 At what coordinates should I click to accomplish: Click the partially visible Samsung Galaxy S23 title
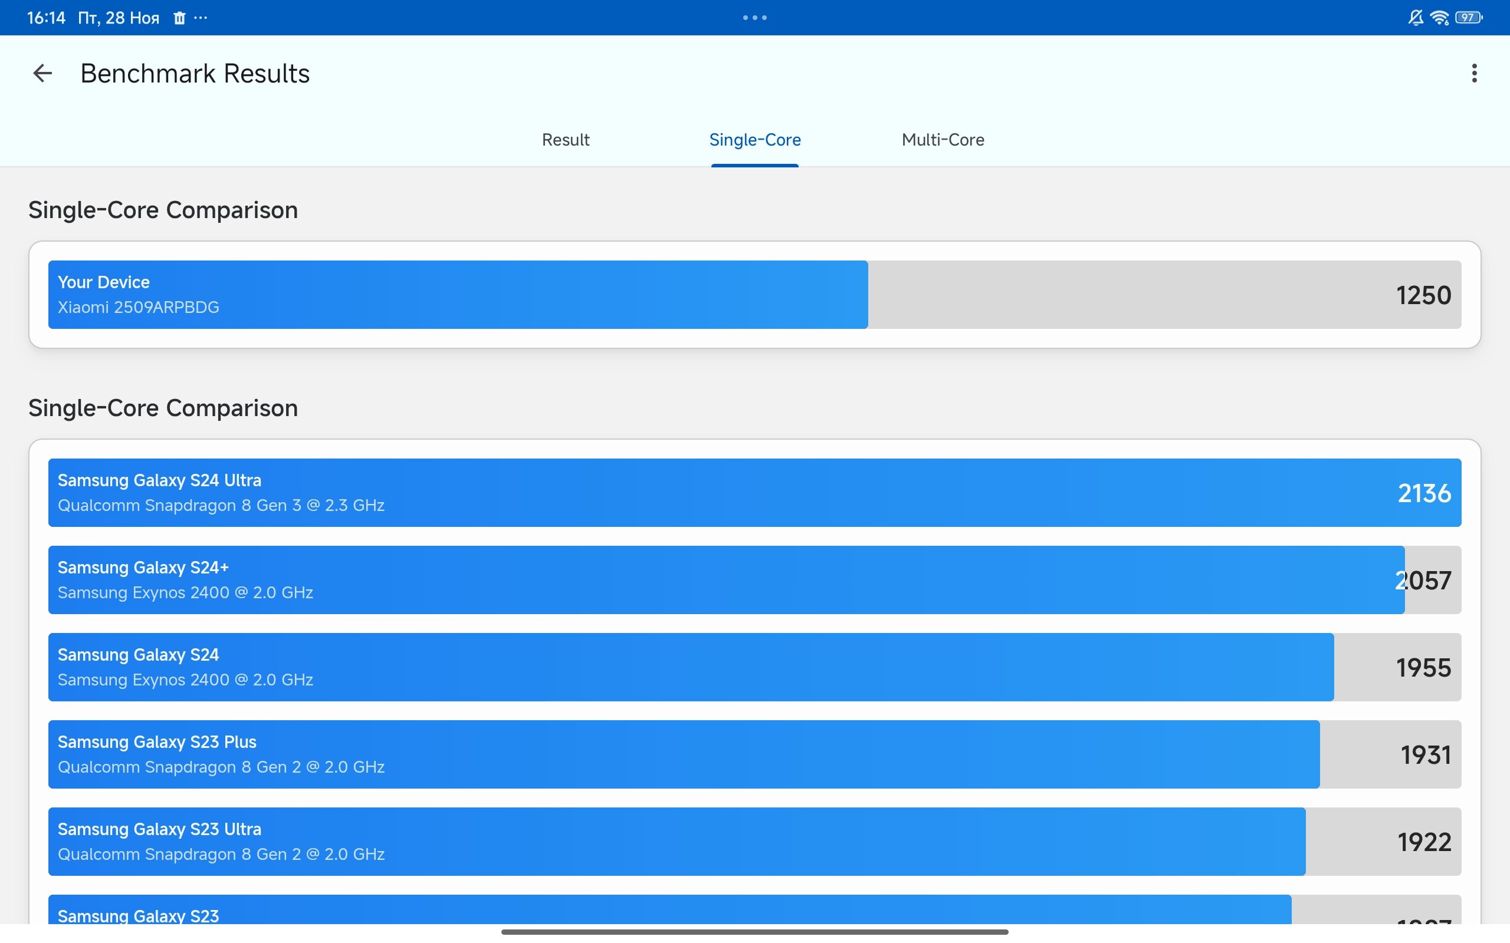pyautogui.click(x=138, y=915)
